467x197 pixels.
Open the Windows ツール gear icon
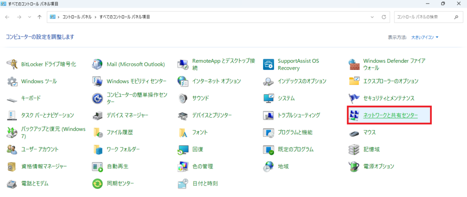[12, 81]
